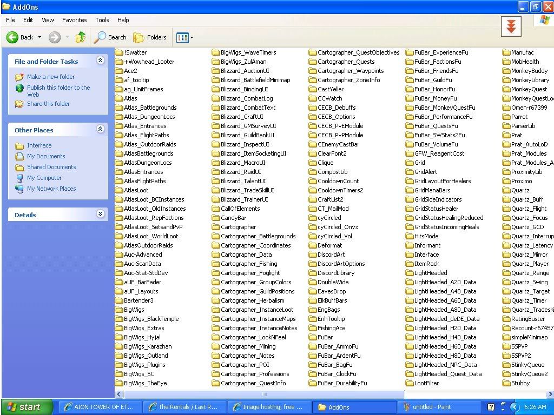This screenshot has height=415, width=554.
Task: Switch to AION TOWER OF ET taskbar window
Action: click(x=100, y=407)
